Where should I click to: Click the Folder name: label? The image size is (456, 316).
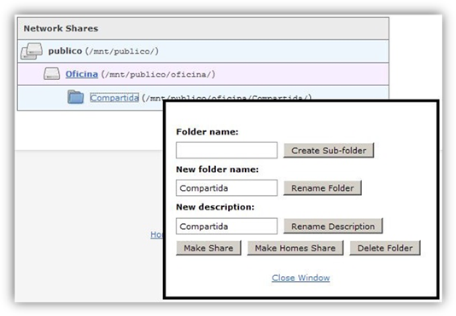[x=207, y=132]
